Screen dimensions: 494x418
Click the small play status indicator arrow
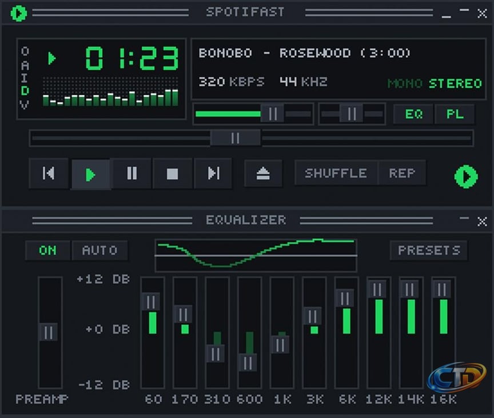click(51, 59)
